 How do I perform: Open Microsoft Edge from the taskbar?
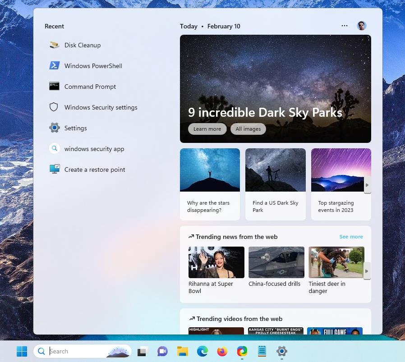click(x=202, y=351)
